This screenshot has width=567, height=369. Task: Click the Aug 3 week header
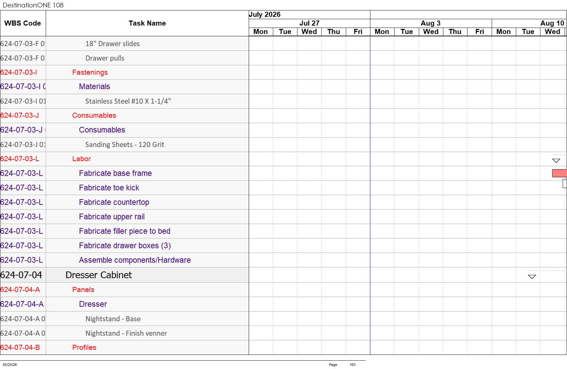point(431,23)
